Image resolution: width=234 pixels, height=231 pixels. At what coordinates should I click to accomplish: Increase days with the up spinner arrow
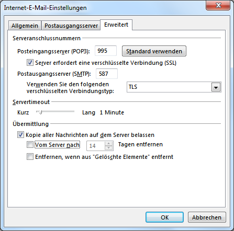pos(109,144)
